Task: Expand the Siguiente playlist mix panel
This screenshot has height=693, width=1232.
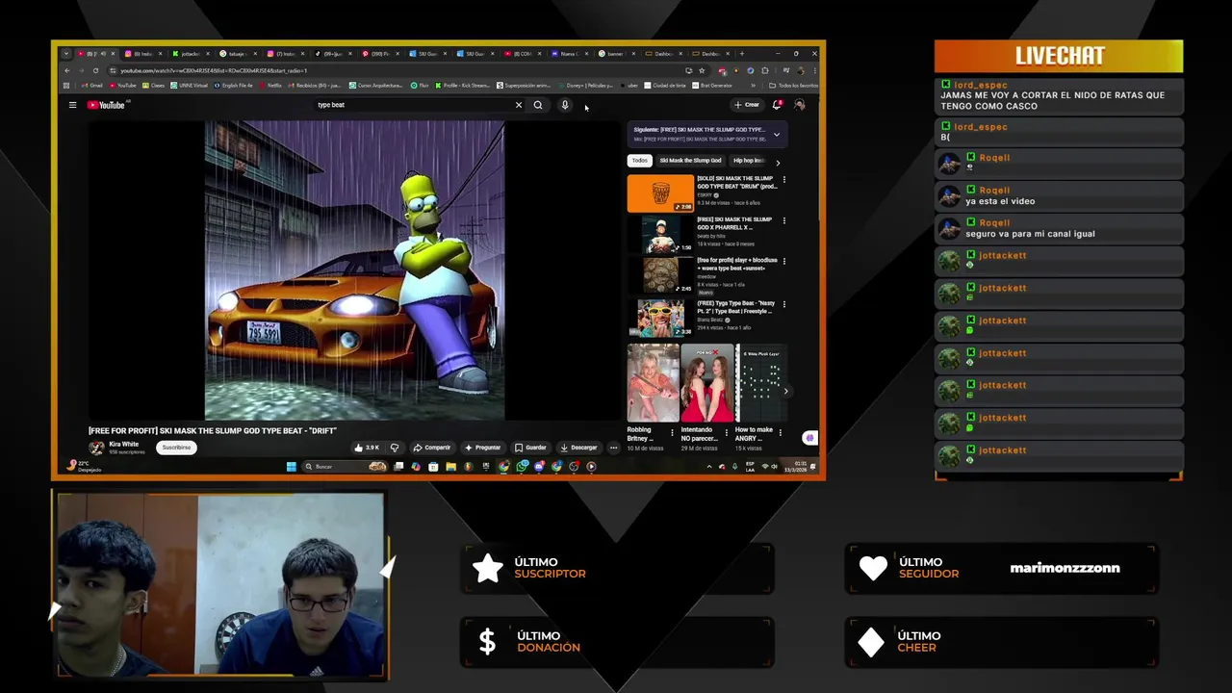Action: (777, 135)
